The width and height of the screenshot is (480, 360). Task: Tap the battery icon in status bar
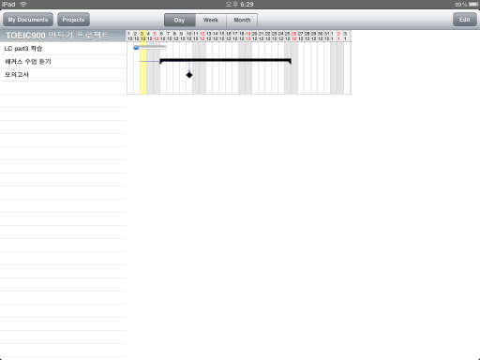pos(473,4)
